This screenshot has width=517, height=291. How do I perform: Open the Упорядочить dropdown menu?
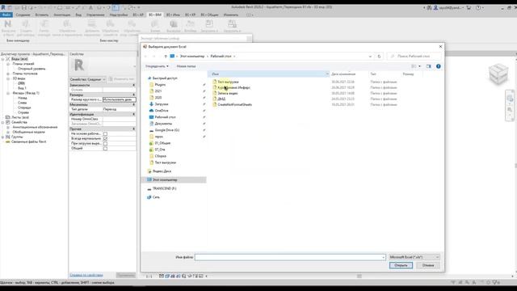[x=157, y=66]
